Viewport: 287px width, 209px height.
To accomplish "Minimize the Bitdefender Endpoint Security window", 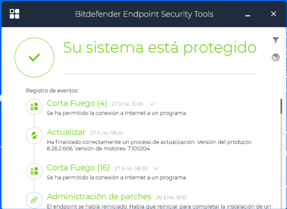I will [x=247, y=15].
